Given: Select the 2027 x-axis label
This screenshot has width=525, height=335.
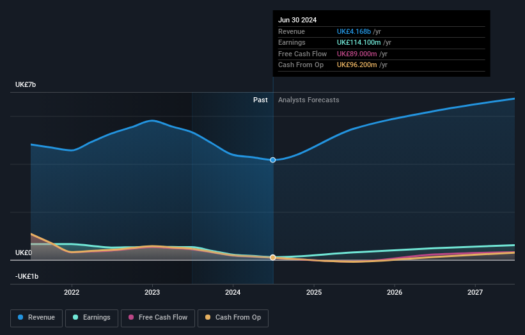Looking at the screenshot, I should click(x=474, y=293).
